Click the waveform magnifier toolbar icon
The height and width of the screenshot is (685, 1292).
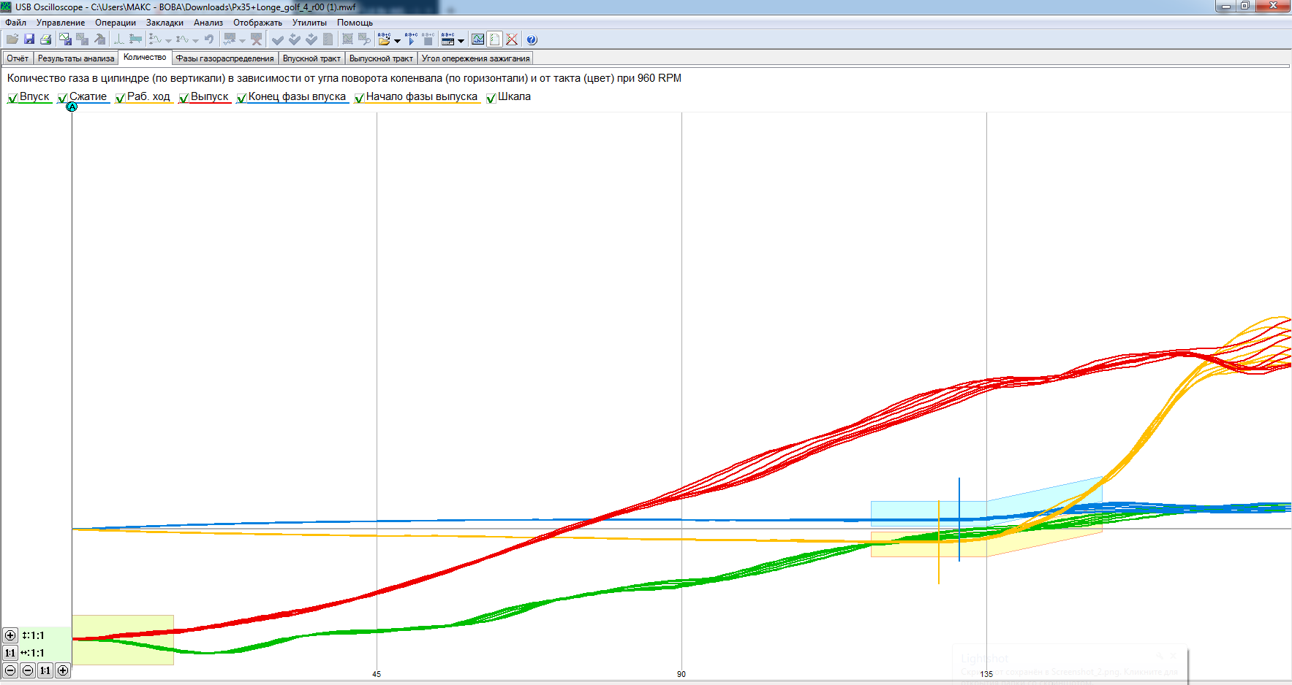point(363,39)
